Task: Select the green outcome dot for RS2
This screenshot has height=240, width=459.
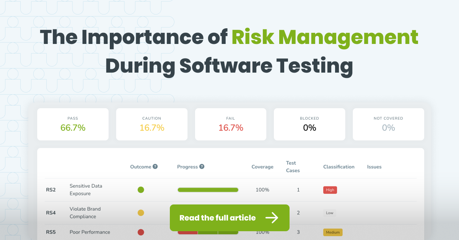Action: tap(141, 190)
